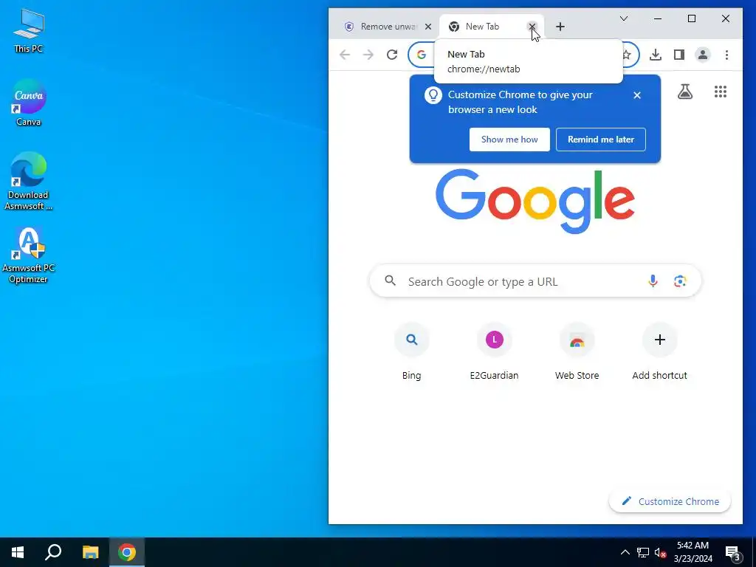Bookmark this tab with the star
The height and width of the screenshot is (567, 756).
pos(626,55)
